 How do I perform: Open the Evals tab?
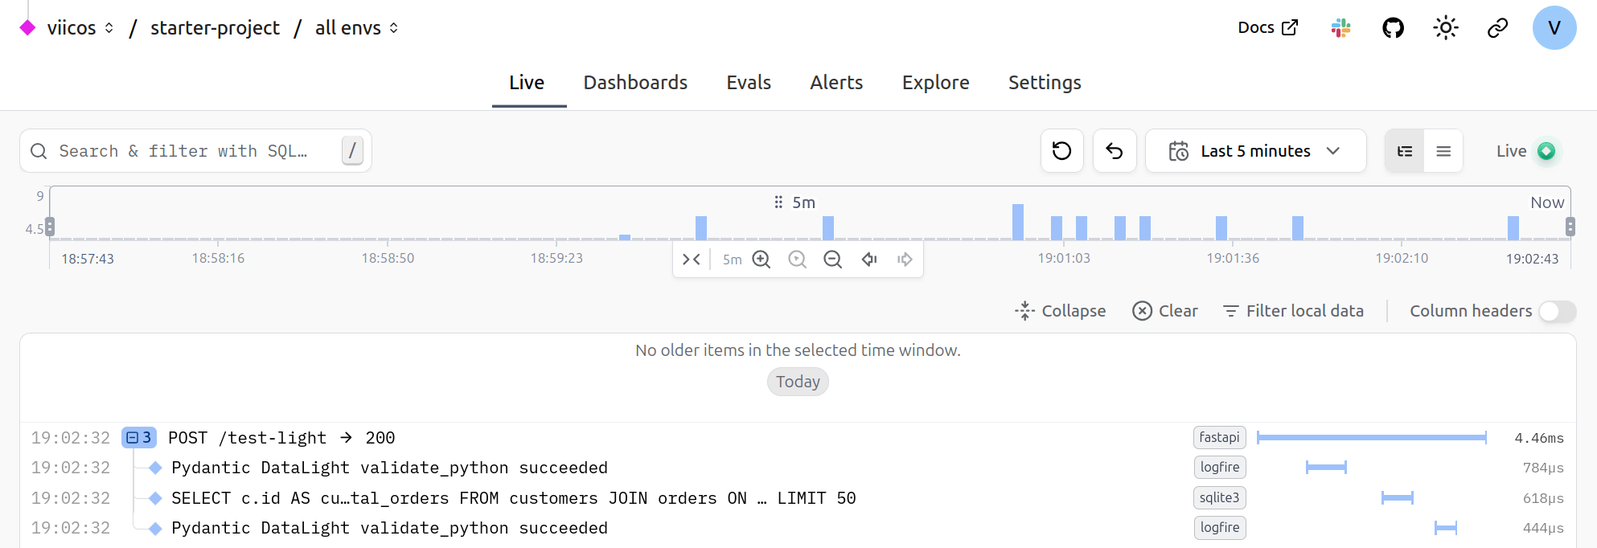(x=749, y=83)
